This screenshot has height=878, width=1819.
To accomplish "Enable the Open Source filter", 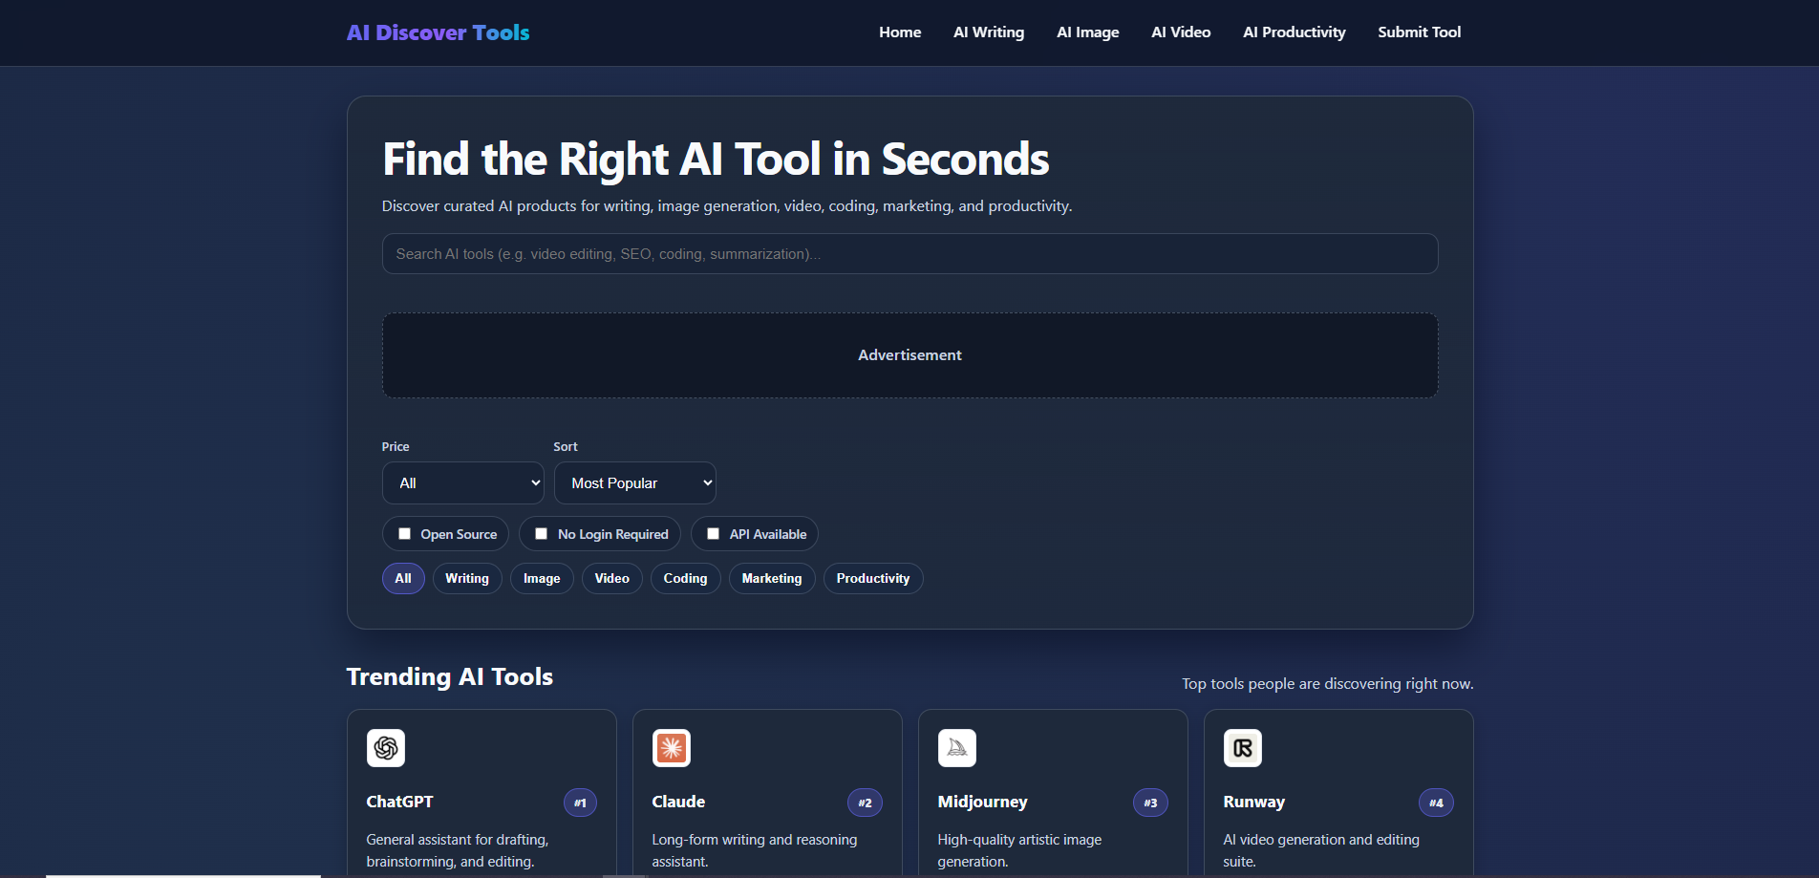I will (404, 533).
